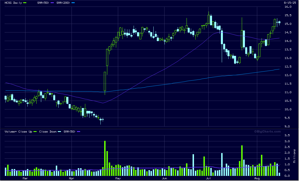Click the 16.0 price axis label
The height and width of the screenshot is (181, 299).
[288, 7]
